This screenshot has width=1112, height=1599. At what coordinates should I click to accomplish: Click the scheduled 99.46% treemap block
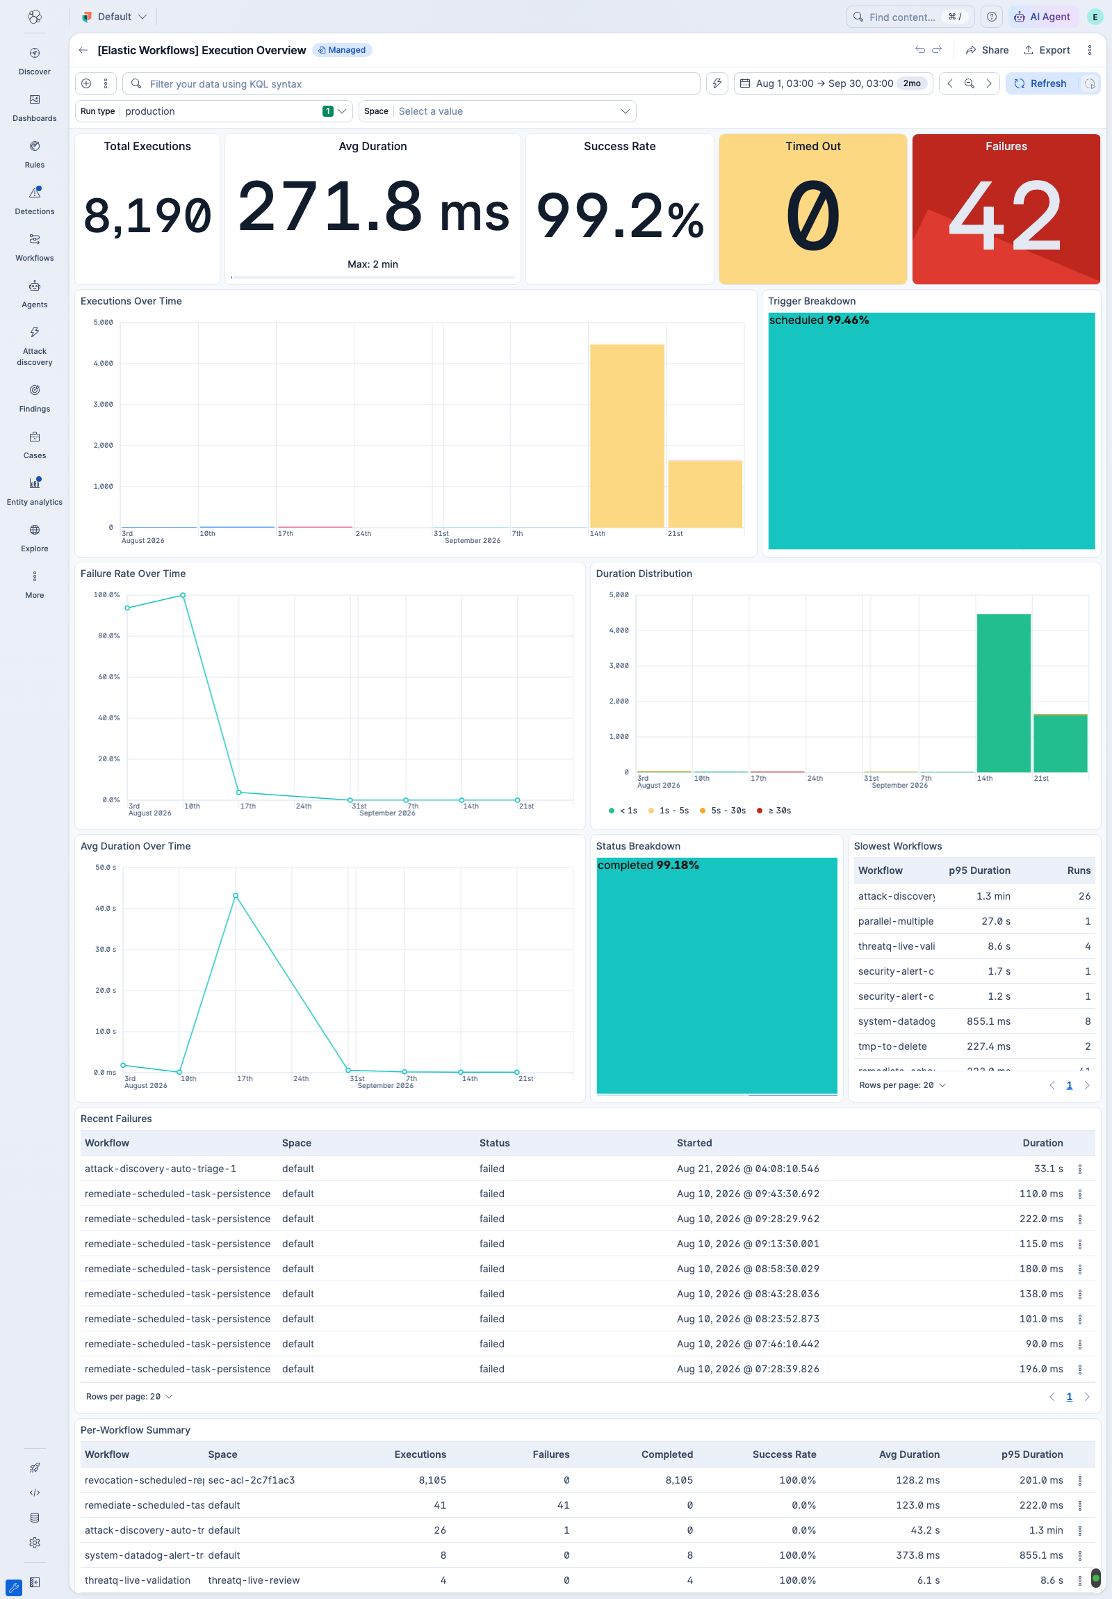click(931, 431)
